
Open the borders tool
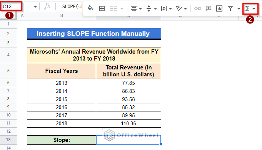tap(102, 8)
